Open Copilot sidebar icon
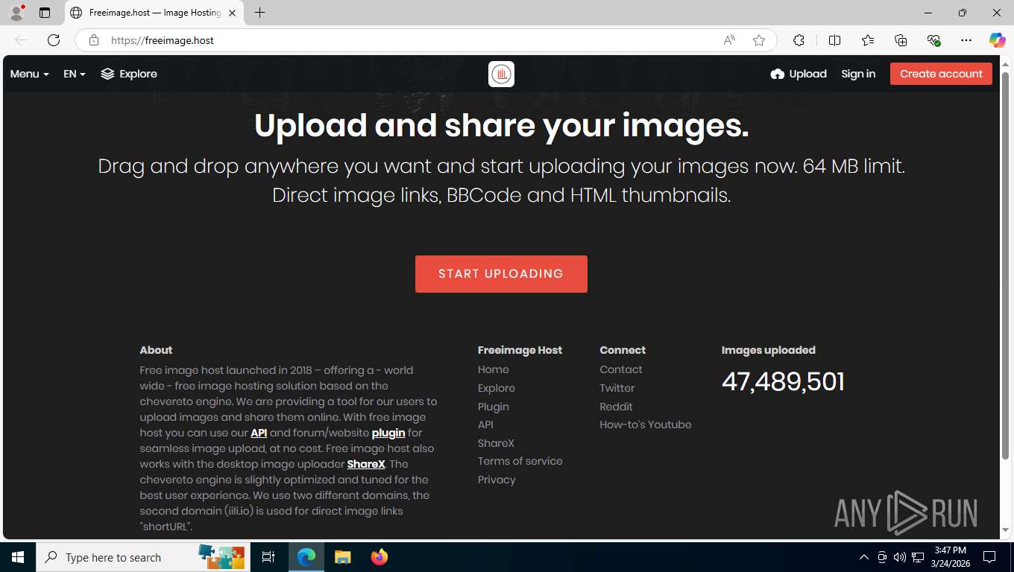The width and height of the screenshot is (1014, 572). click(998, 40)
